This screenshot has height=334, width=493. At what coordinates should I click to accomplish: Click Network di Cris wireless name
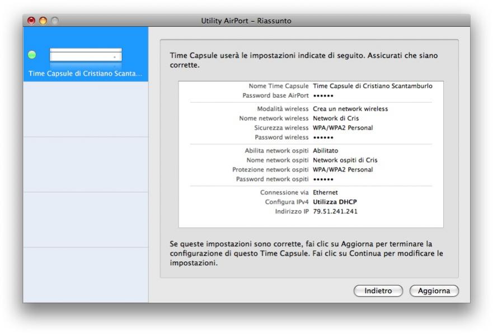click(336, 118)
